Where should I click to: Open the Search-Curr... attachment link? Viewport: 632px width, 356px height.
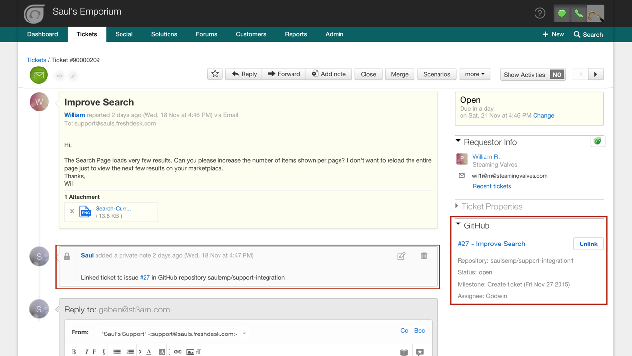click(x=113, y=208)
